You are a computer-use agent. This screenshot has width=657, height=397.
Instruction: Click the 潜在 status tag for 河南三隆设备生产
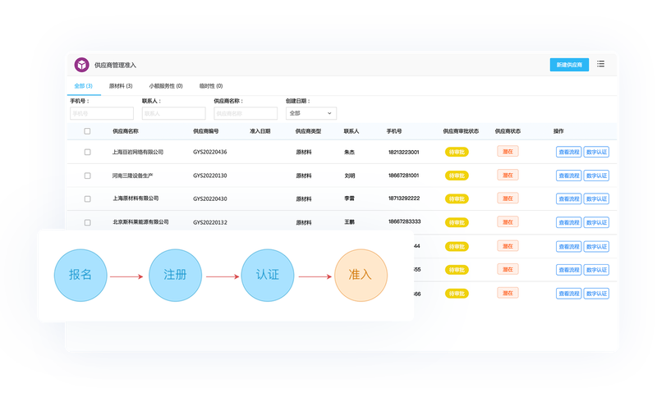[508, 175]
